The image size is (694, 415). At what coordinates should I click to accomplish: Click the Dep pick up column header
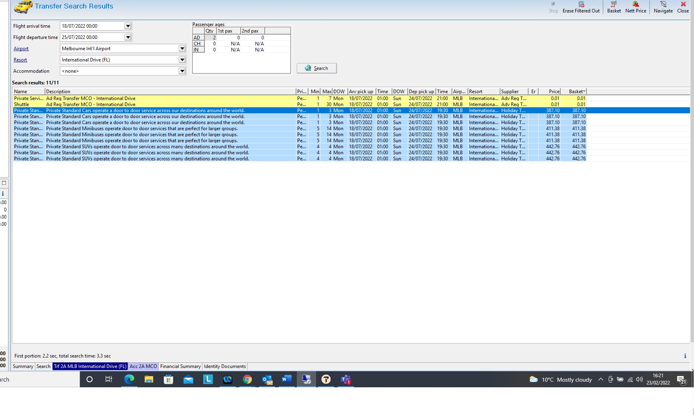pyautogui.click(x=422, y=92)
